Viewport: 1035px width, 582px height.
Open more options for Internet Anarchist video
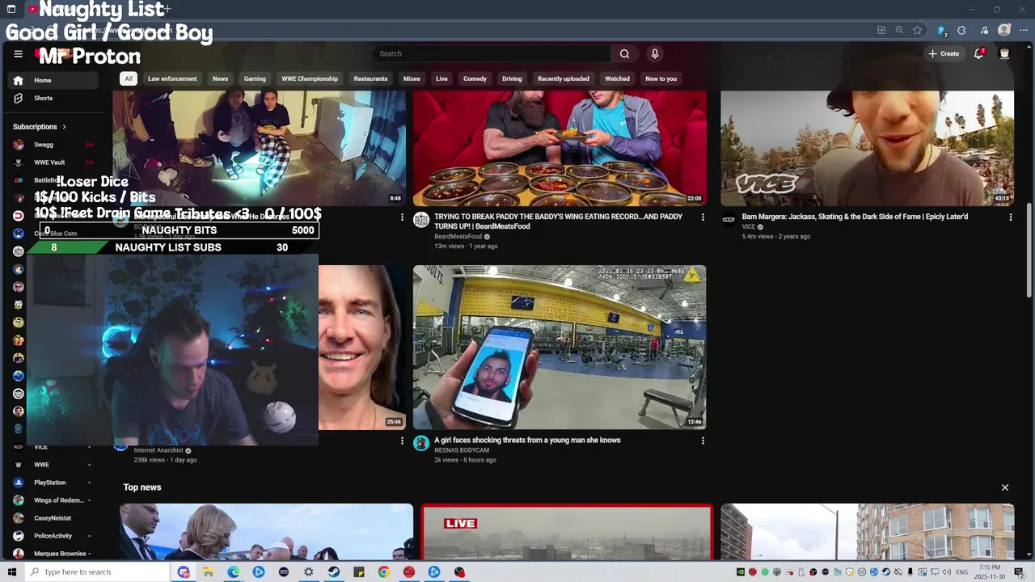click(402, 441)
